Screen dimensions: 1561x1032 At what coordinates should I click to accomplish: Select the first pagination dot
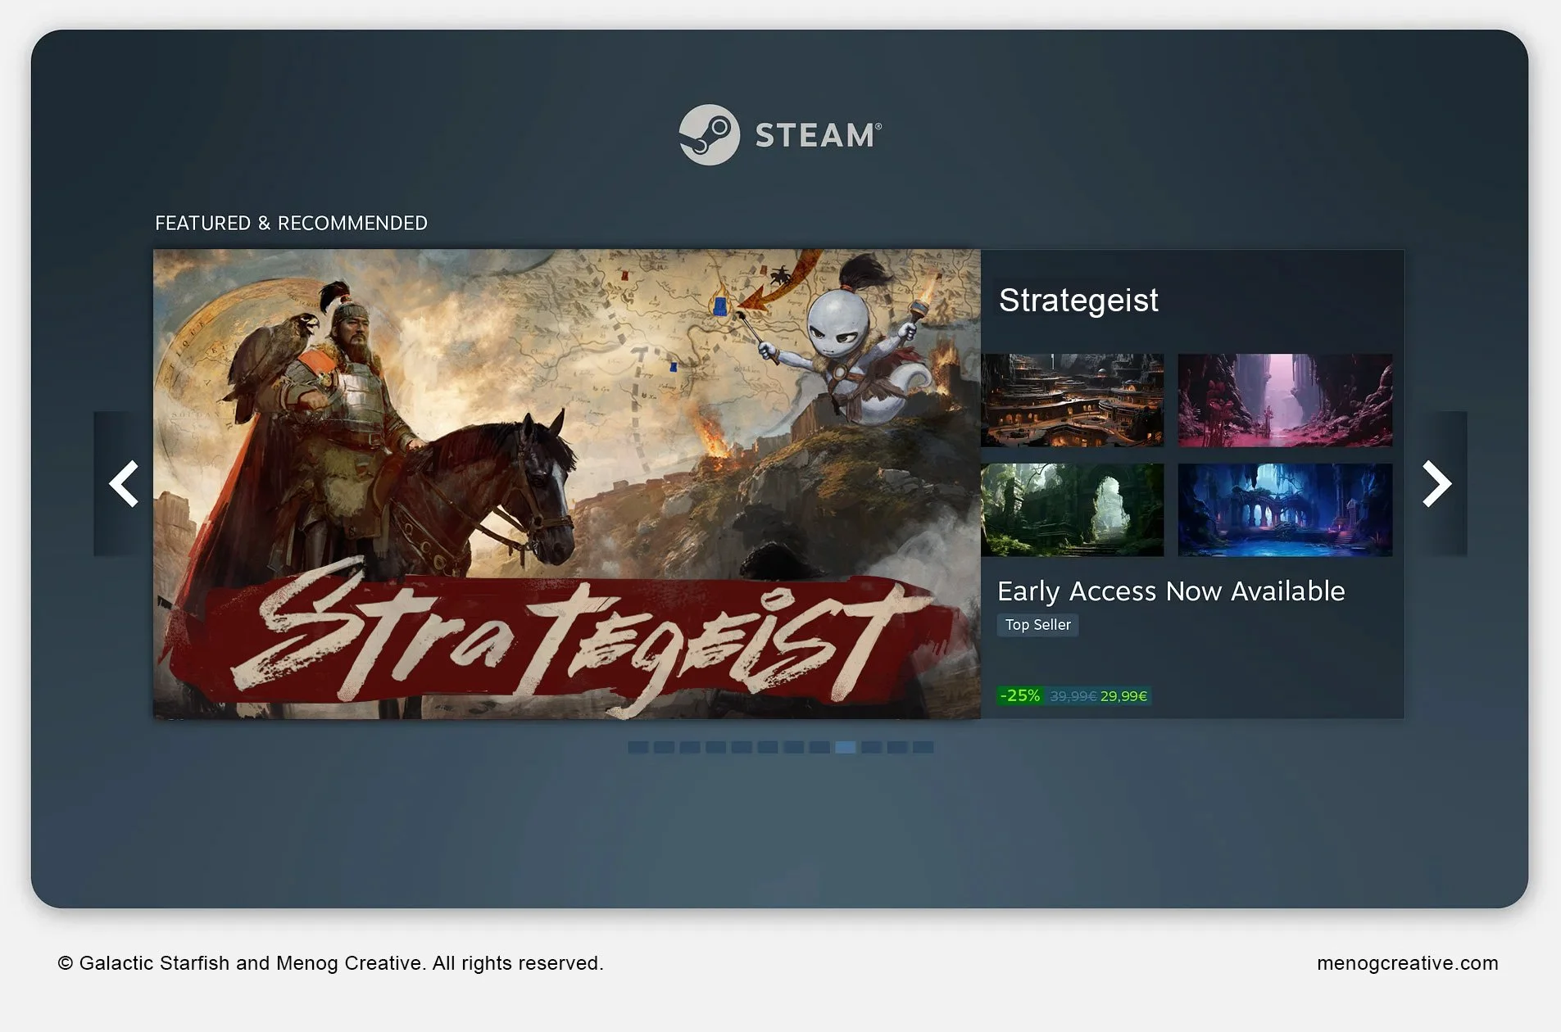638,746
